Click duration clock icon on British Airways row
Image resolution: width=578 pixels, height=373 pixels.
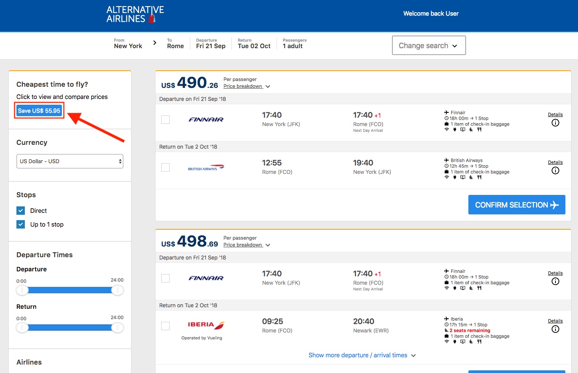pyautogui.click(x=447, y=166)
